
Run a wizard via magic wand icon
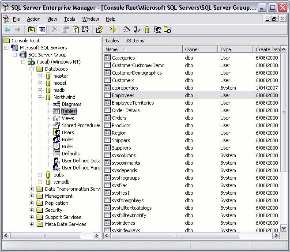tap(127, 30)
